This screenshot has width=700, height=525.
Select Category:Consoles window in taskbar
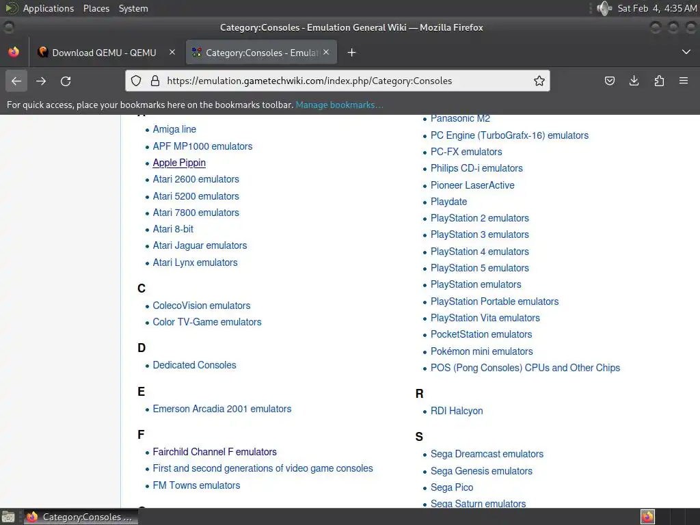(81, 517)
